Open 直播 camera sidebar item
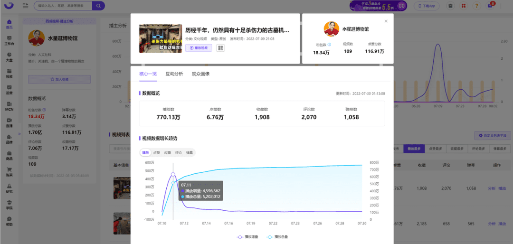The height and width of the screenshot is (244, 513). (x=9, y=122)
